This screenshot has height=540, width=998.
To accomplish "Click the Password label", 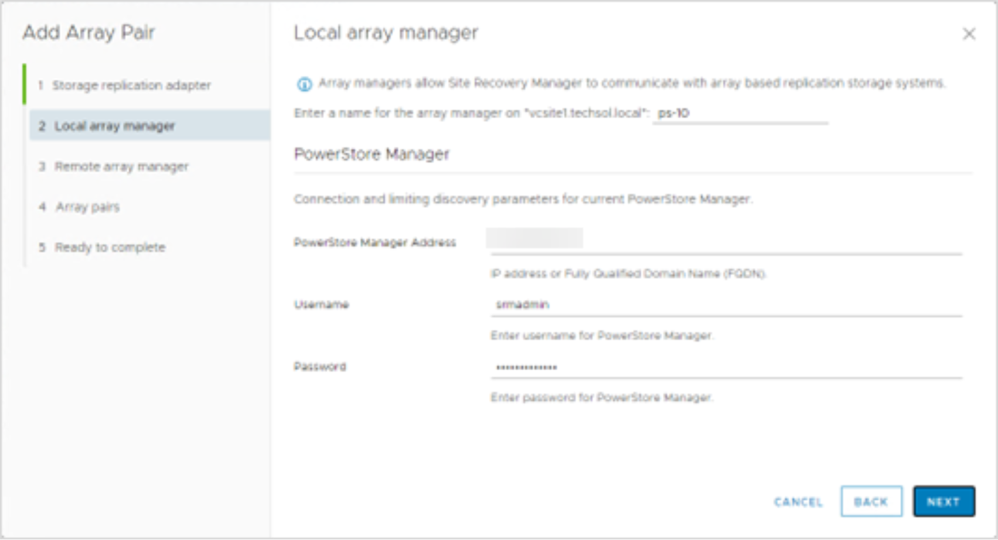I will coord(320,367).
